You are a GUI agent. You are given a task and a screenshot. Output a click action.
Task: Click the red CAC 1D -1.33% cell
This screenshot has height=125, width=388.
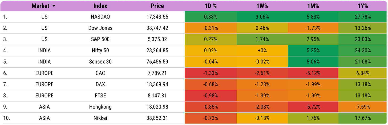[x=211, y=73]
